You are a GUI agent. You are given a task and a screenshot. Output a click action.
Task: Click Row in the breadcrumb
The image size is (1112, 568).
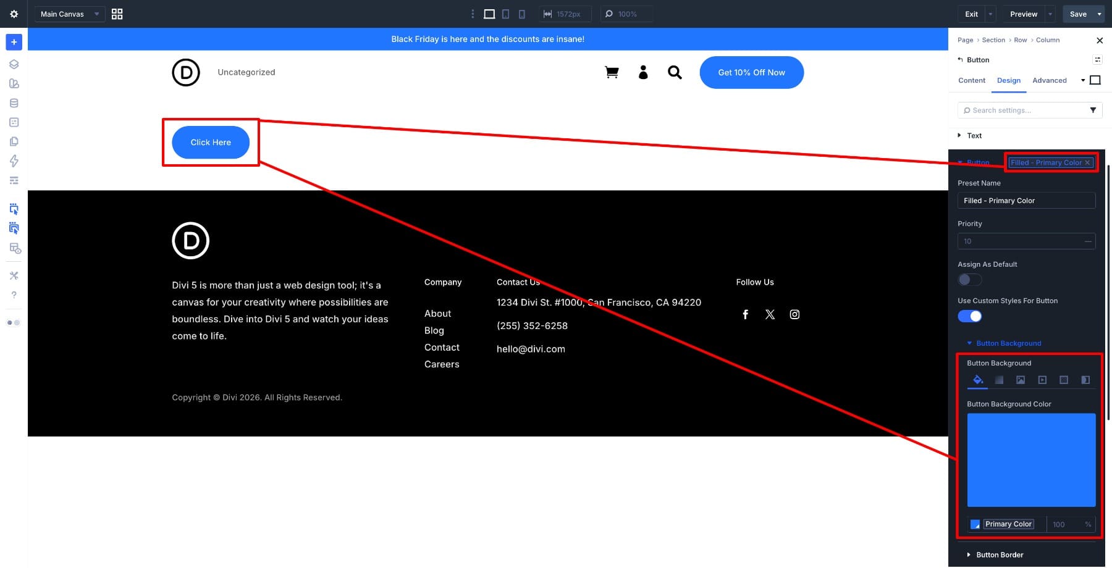click(x=1021, y=40)
